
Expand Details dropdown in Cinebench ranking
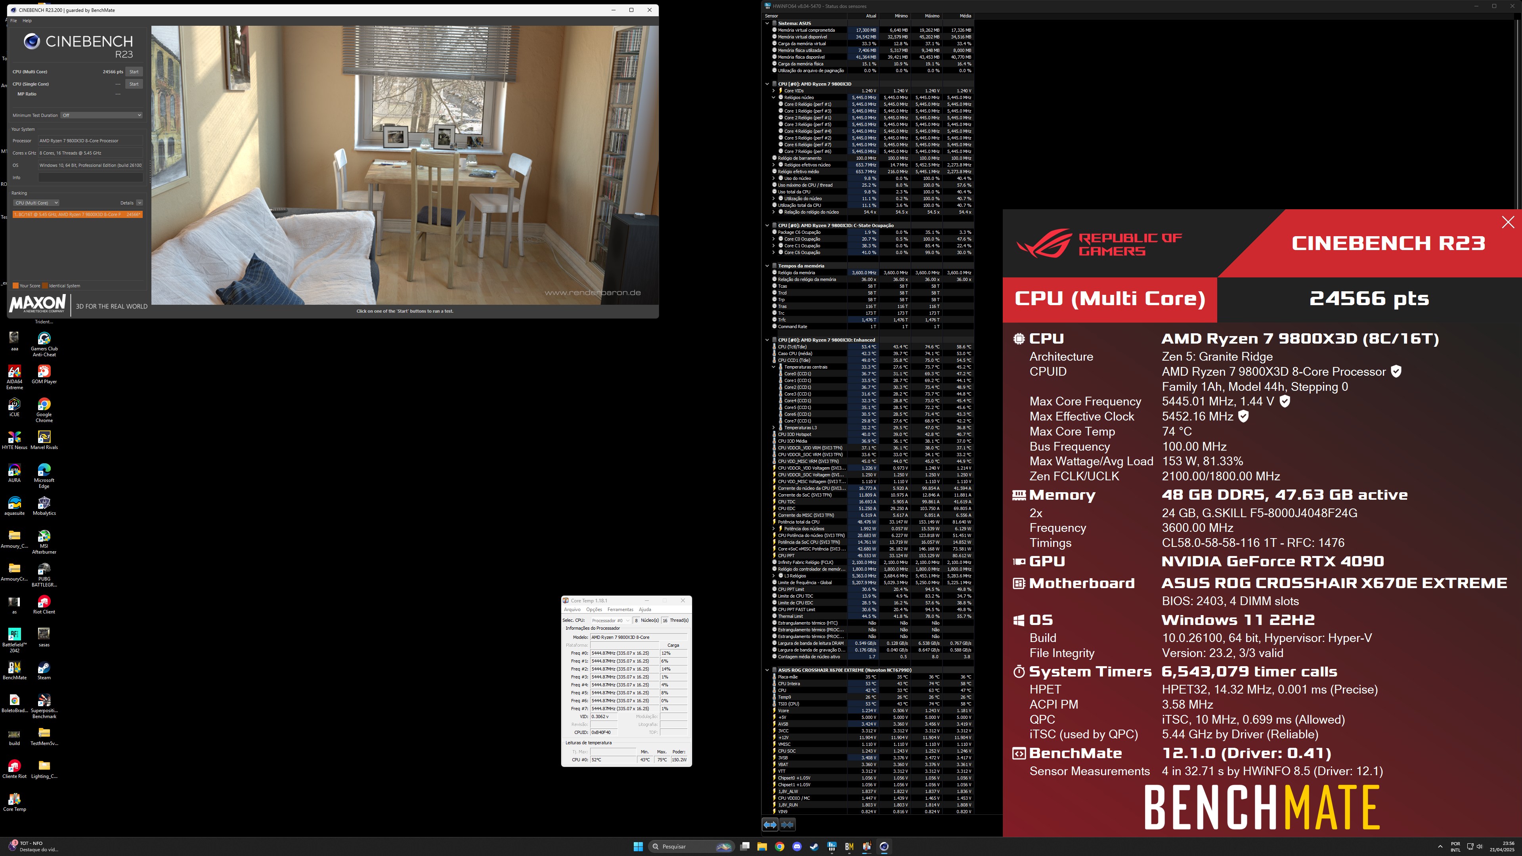(x=140, y=203)
